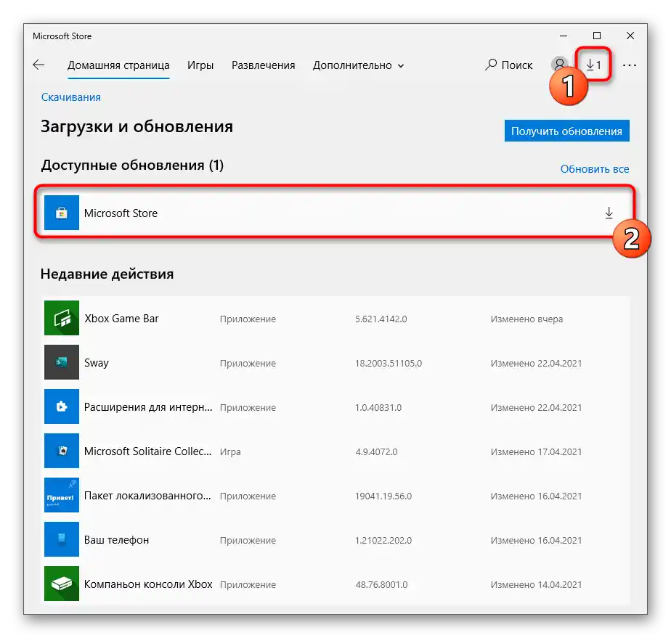This screenshot has width=671, height=638.
Task: Open the user account profile icon
Action: click(559, 65)
